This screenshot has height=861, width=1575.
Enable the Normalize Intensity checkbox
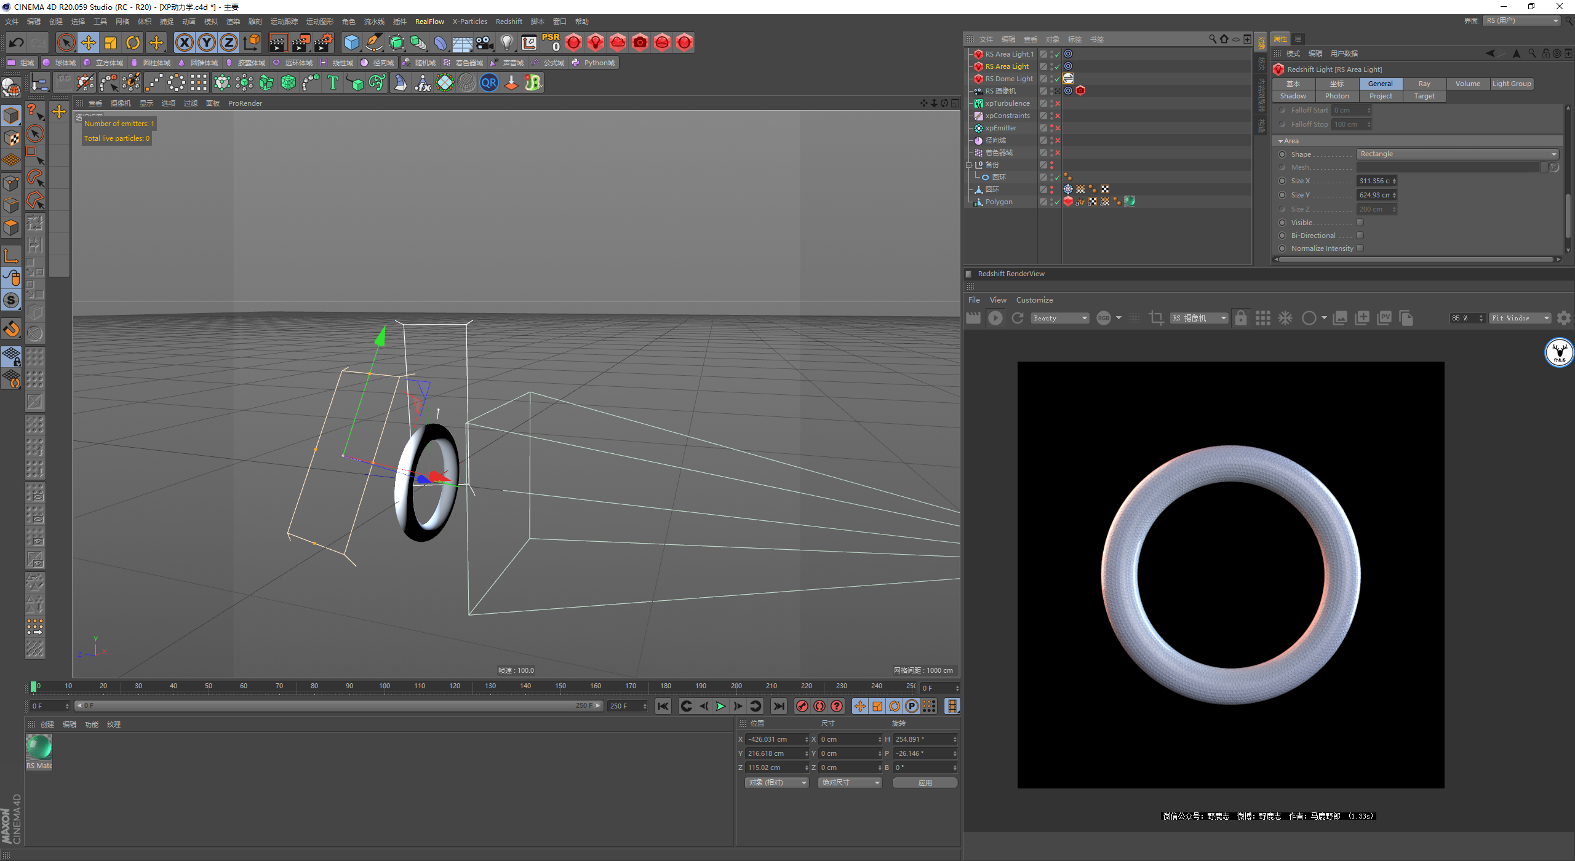point(1360,248)
